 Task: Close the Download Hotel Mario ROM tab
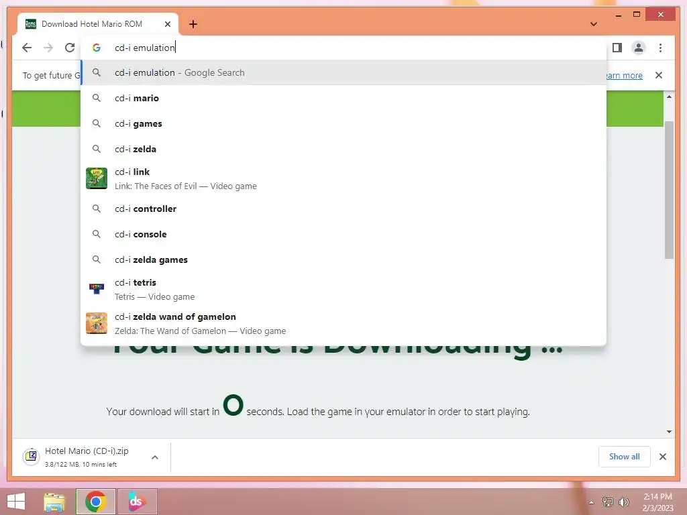point(167,24)
